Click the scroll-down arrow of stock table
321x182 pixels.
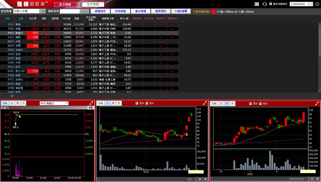[x=319, y=91]
